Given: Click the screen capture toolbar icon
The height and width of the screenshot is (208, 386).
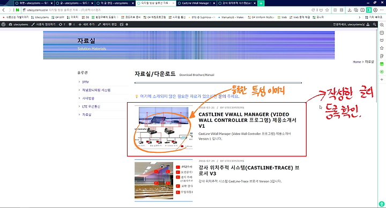Looking at the screenshot, I should pyautogui.click(x=356, y=10).
